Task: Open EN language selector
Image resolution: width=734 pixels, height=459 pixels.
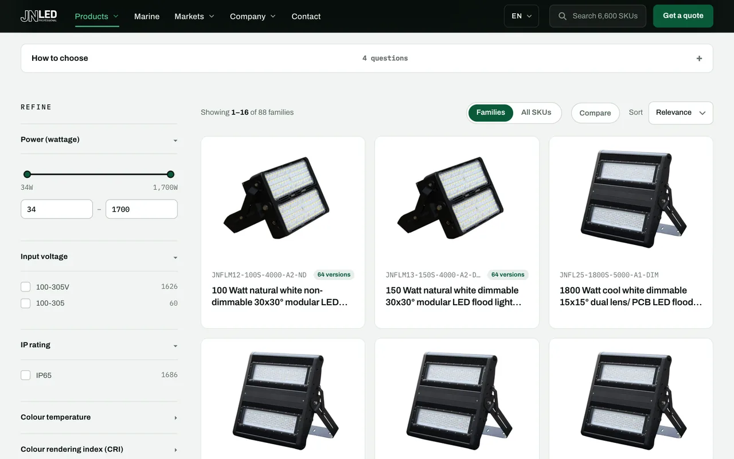Action: [521, 16]
